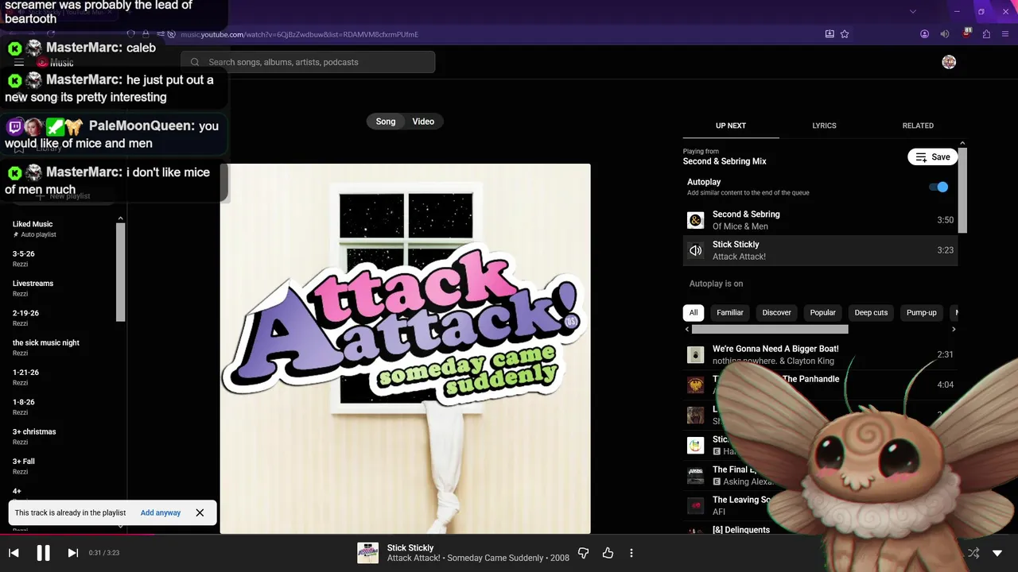Click the browser address bar URL
This screenshot has width=1018, height=572.
point(299,34)
